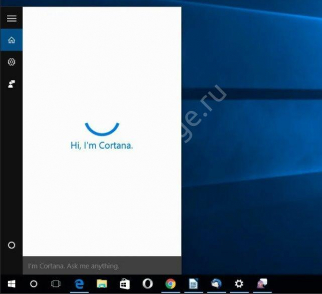
Task: Open Cortana Home in sidebar
Action: coord(11,40)
